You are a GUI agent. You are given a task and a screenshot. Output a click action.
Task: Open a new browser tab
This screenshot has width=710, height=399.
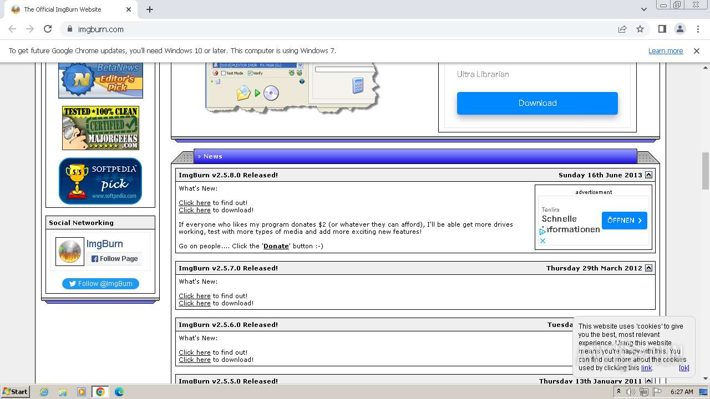point(150,9)
